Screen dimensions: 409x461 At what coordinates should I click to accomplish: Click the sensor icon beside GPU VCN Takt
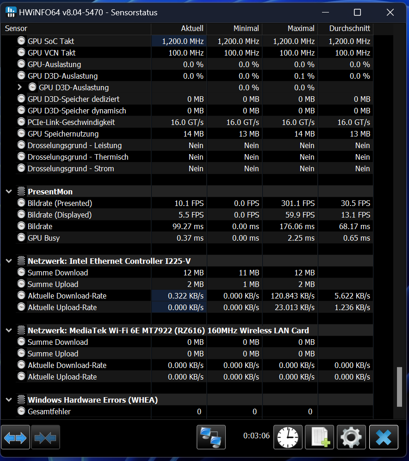[x=21, y=52]
